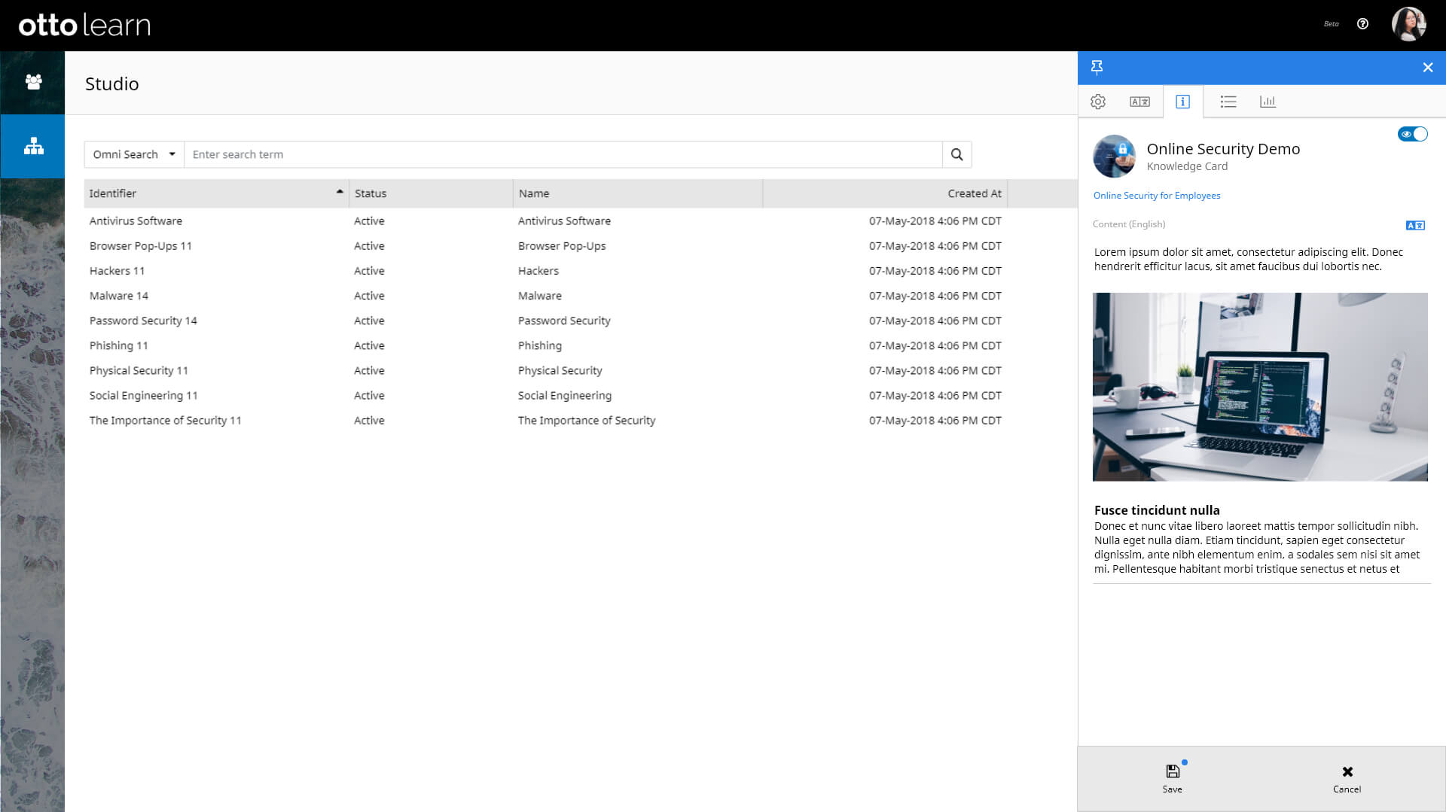The height and width of the screenshot is (812, 1446).
Task: Cancel the knowledge card edits
Action: tap(1347, 779)
